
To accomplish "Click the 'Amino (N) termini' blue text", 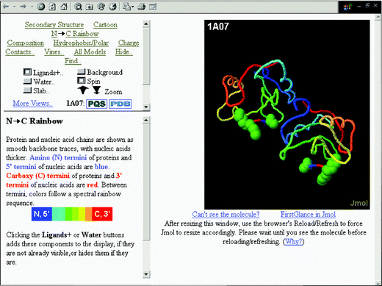I will [x=58, y=157].
